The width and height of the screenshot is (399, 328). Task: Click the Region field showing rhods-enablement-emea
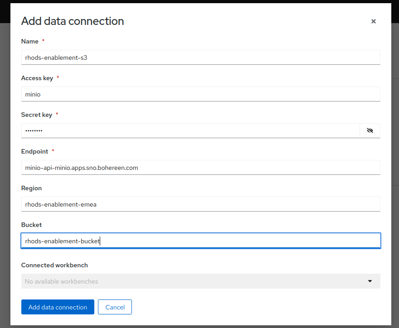pyautogui.click(x=199, y=204)
